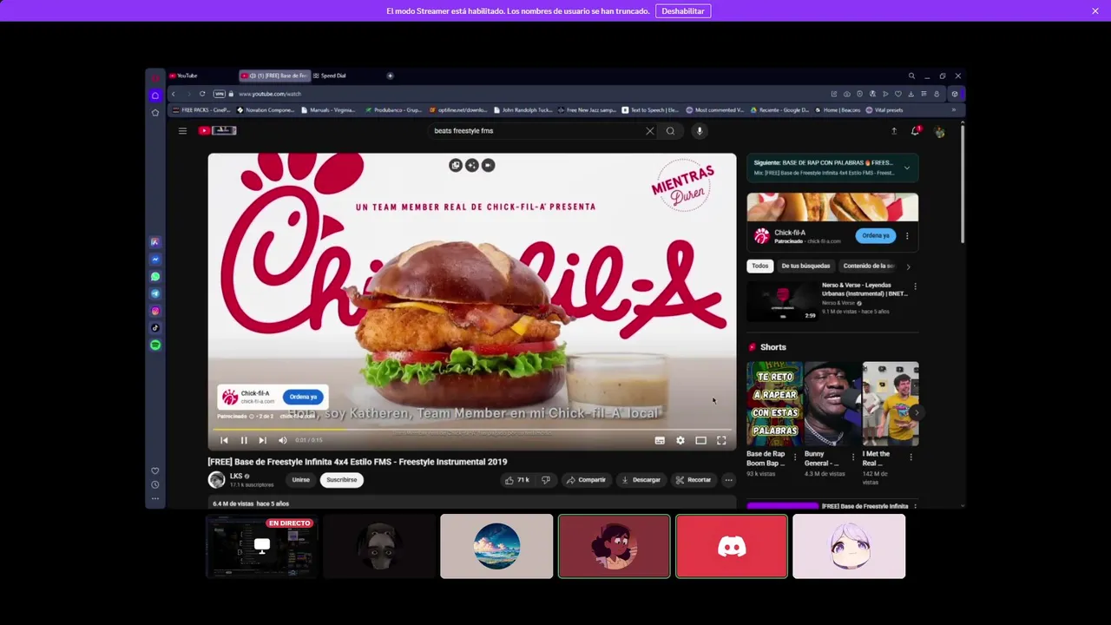Image resolution: width=1111 pixels, height=625 pixels.
Task: Switch to the Speed Dial tab
Action: click(345, 76)
